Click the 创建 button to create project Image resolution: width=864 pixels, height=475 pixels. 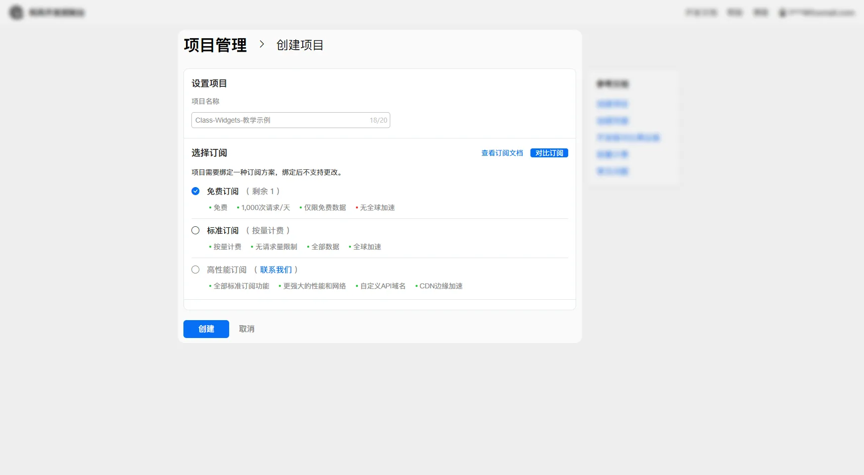(x=206, y=329)
